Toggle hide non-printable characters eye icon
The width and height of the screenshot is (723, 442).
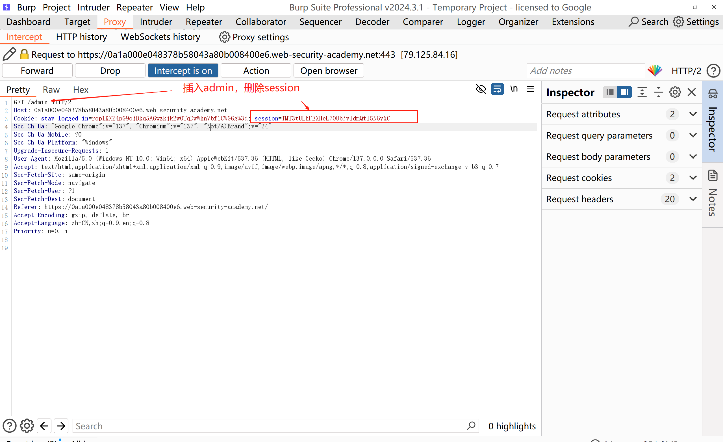coord(481,89)
